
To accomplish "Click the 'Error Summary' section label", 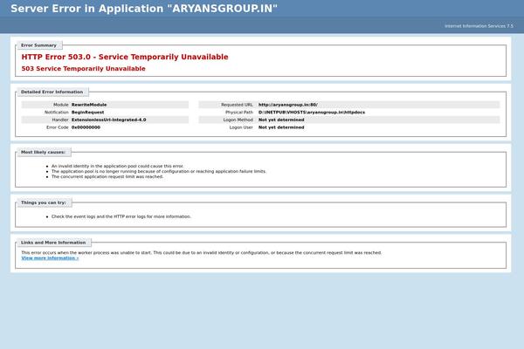I will click(38, 45).
